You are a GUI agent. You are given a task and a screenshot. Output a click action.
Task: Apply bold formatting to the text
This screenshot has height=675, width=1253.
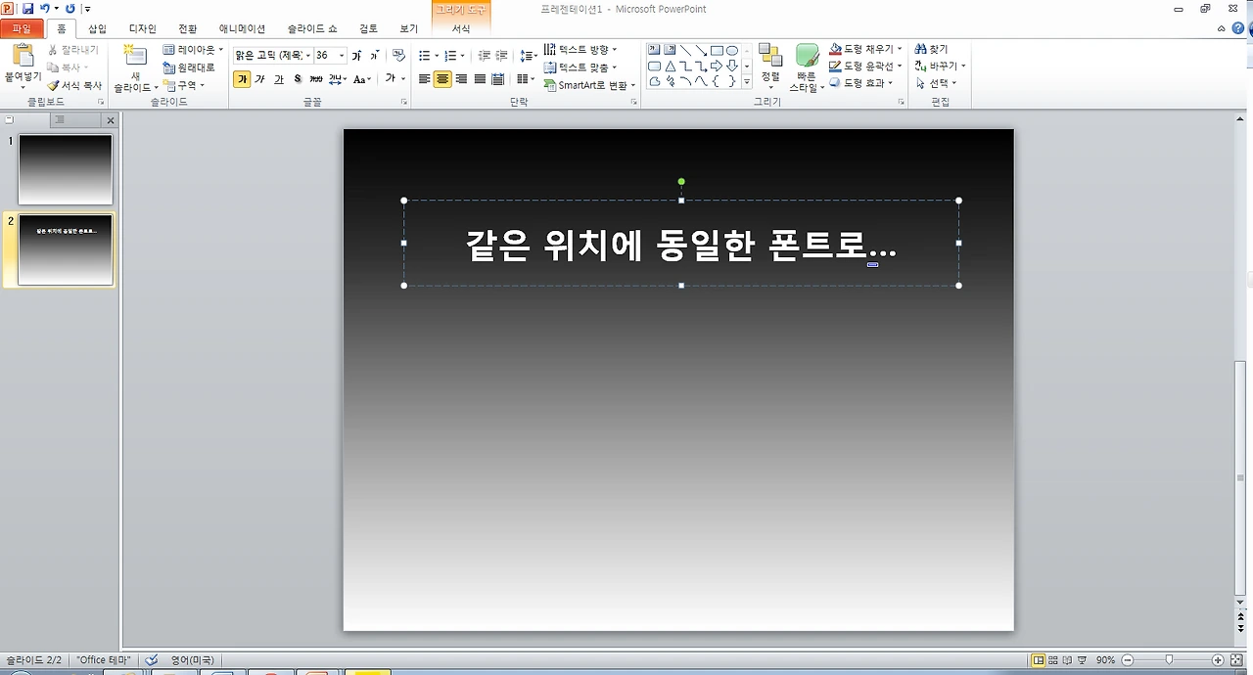(242, 79)
